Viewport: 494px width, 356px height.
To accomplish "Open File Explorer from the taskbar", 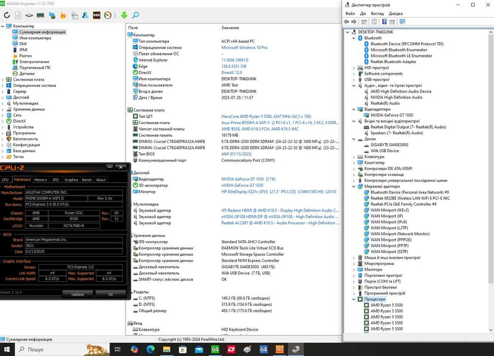I will (167, 349).
